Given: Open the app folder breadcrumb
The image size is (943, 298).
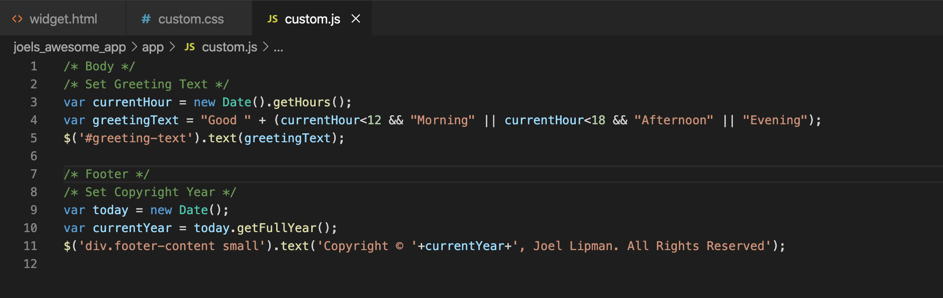Looking at the screenshot, I should click(x=153, y=47).
